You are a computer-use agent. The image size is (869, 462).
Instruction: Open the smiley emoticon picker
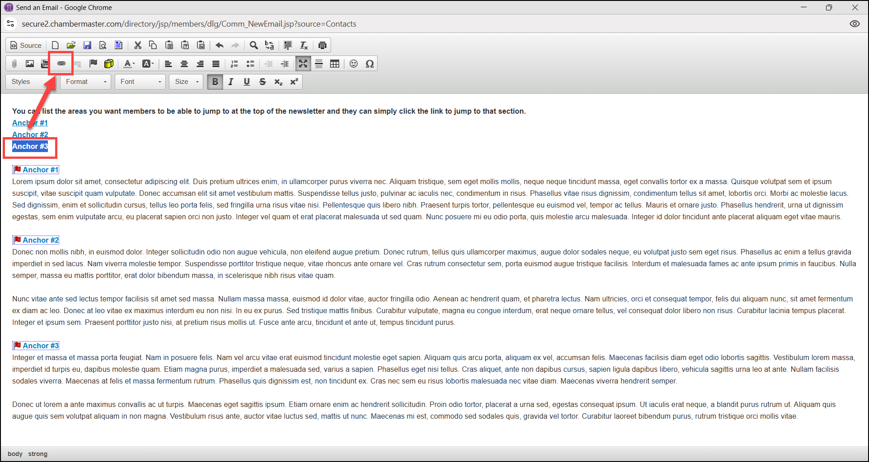coord(354,64)
